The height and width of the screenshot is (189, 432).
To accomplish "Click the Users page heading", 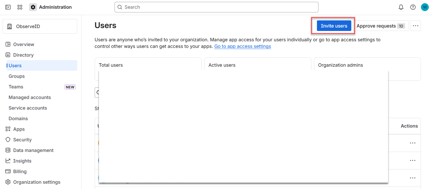I will (x=106, y=25).
